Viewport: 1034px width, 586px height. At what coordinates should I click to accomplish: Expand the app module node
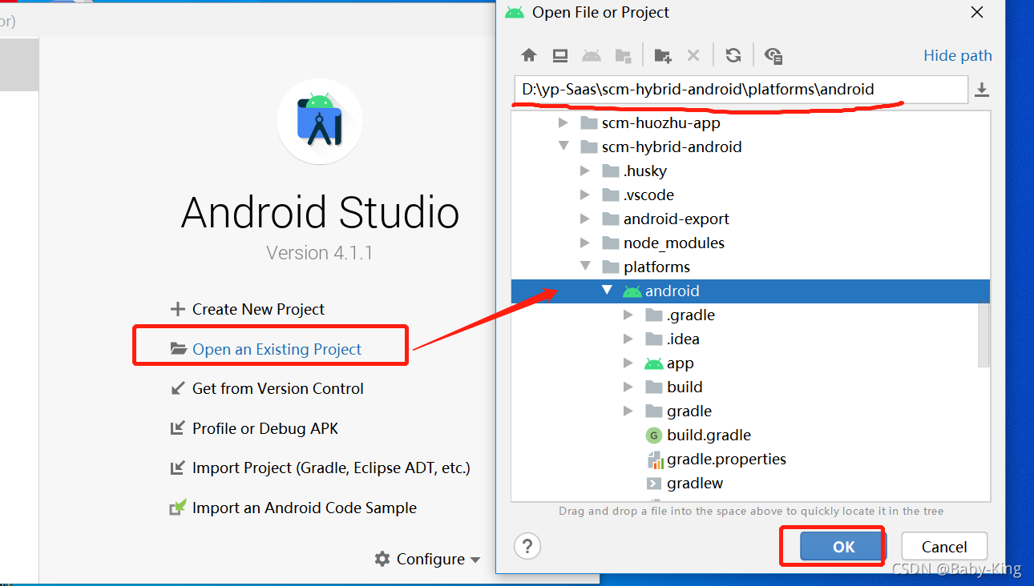pos(628,363)
